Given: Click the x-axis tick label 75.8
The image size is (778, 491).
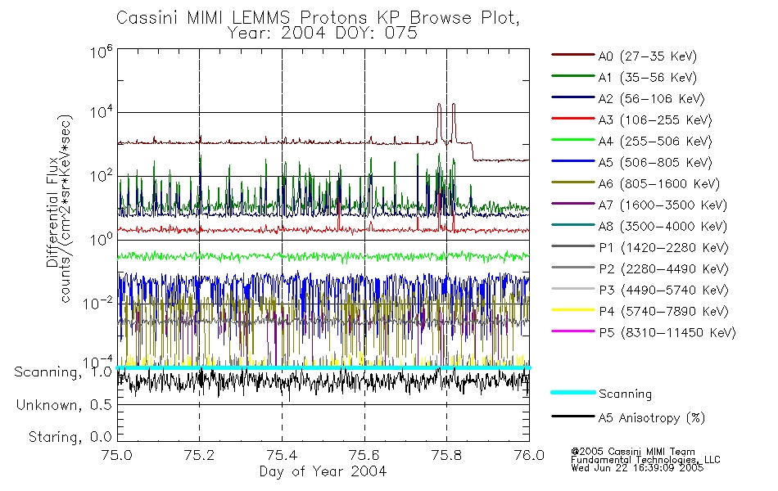Looking at the screenshot, I should [x=446, y=455].
